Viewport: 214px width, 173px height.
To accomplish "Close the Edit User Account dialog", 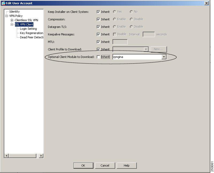I will pyautogui.click(x=207, y=3).
